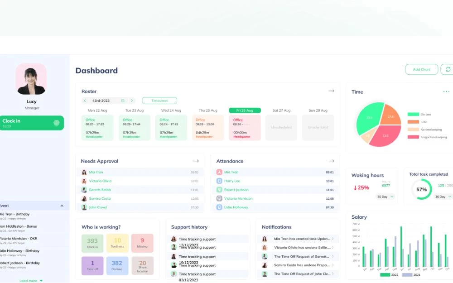Open the Timesheet button in Roster

(159, 101)
